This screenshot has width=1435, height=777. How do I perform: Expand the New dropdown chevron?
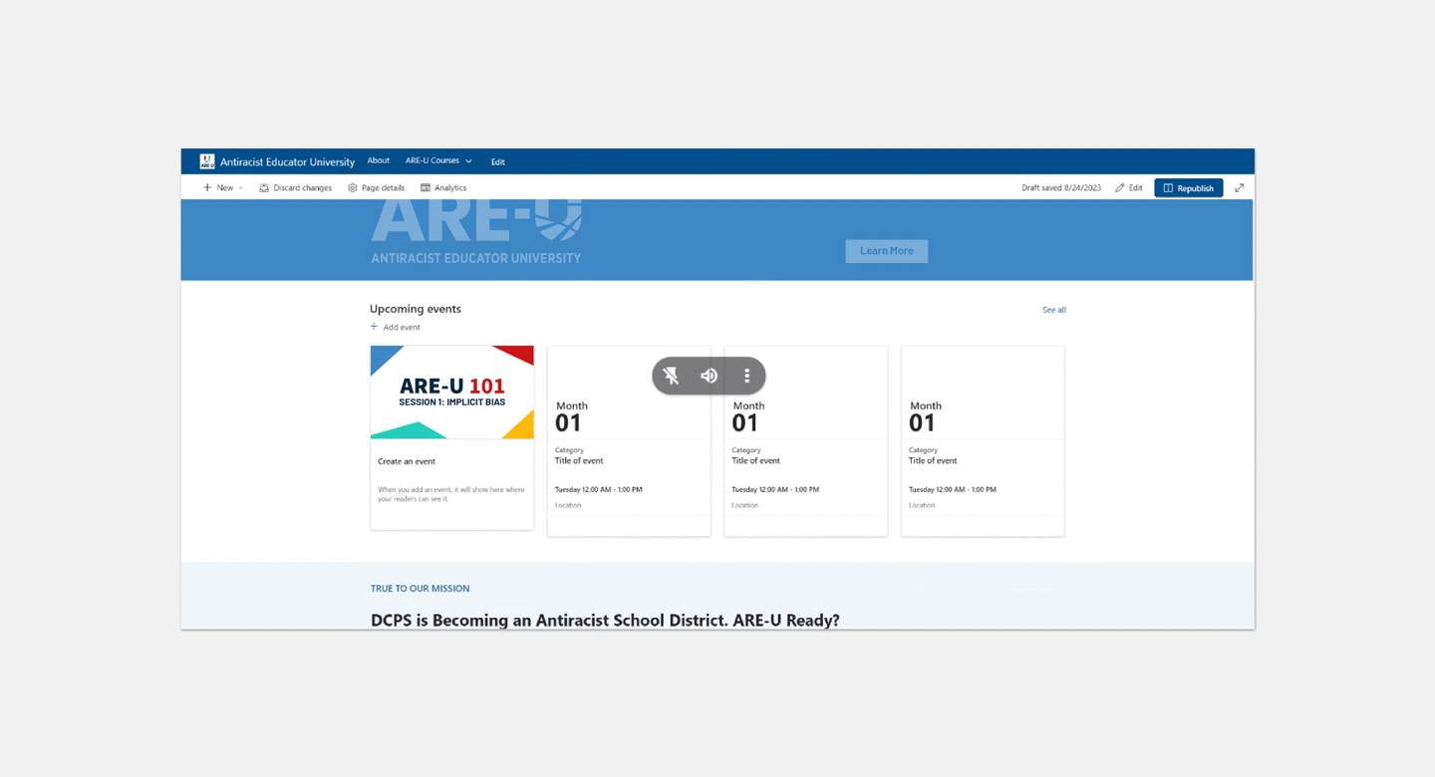click(x=241, y=188)
